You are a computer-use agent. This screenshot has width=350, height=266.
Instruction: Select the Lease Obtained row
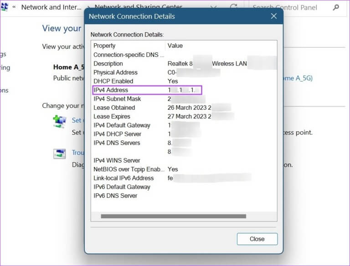tap(184, 107)
